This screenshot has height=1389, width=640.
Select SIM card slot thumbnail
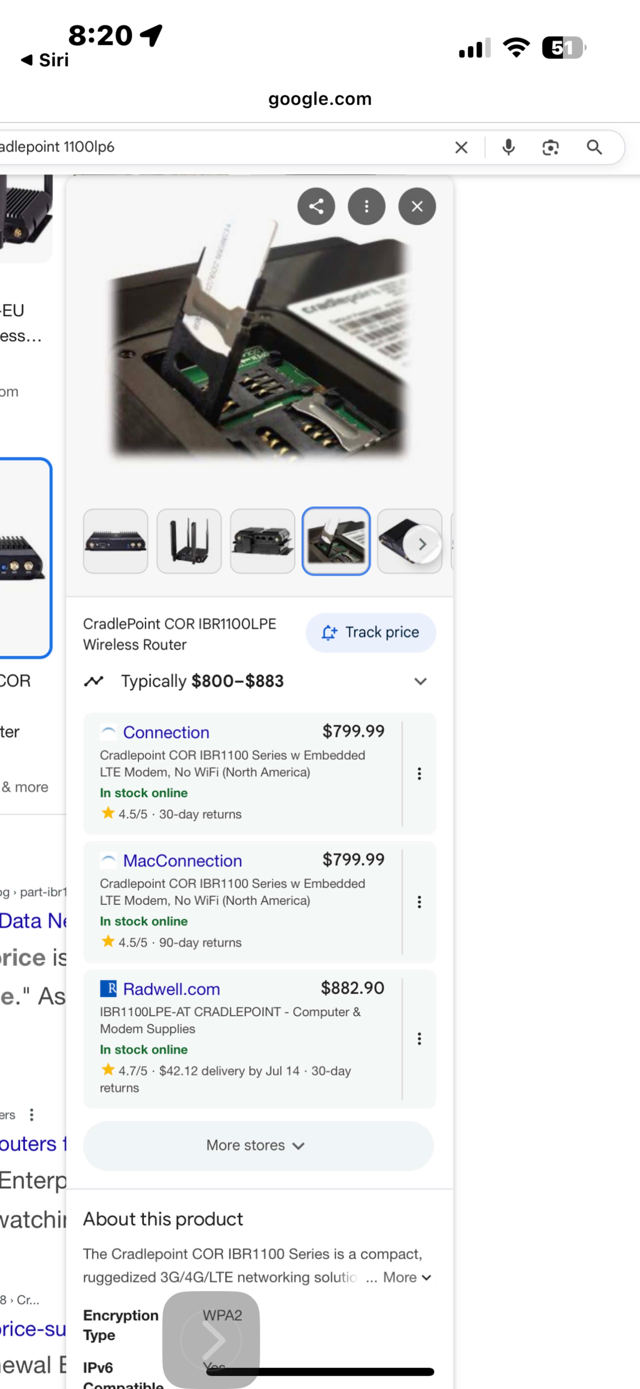pyautogui.click(x=336, y=541)
